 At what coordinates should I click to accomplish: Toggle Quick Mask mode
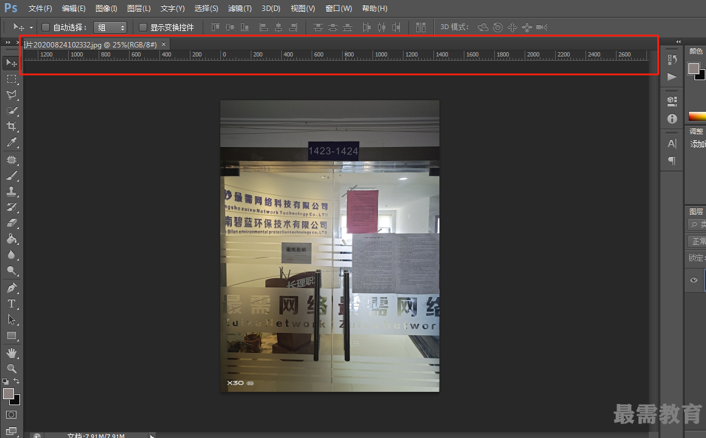(x=11, y=415)
